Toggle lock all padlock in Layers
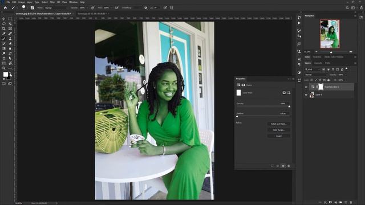This screenshot has width=365, height=205. [328, 80]
